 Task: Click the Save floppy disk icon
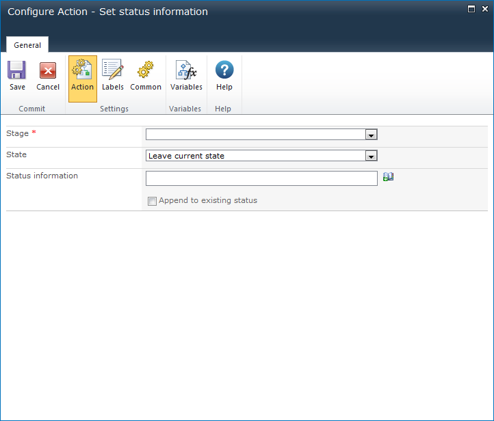[17, 71]
